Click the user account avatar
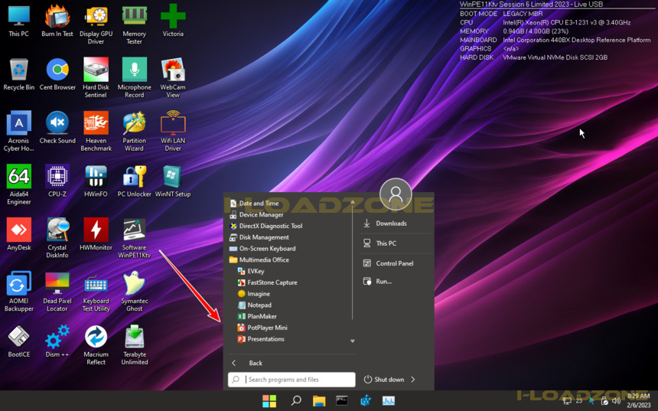 (x=396, y=194)
